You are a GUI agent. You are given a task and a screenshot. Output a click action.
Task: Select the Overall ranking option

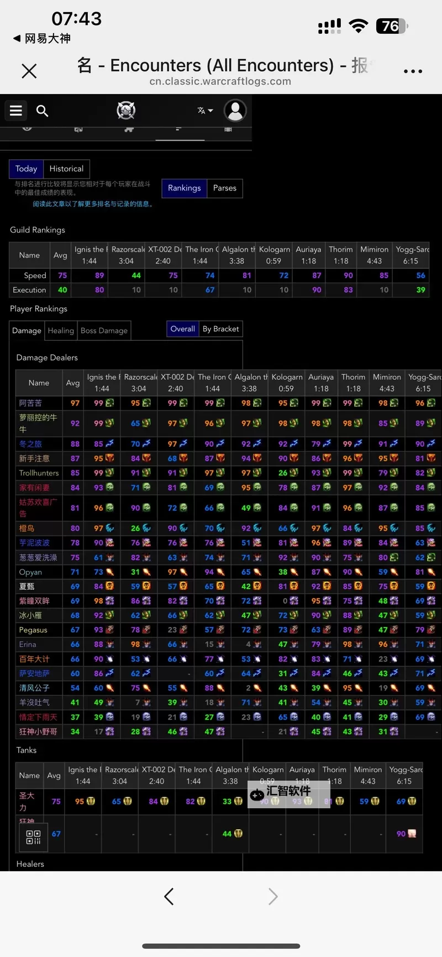point(182,329)
